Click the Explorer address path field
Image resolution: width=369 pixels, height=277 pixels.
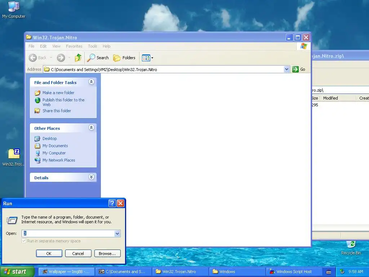point(164,69)
